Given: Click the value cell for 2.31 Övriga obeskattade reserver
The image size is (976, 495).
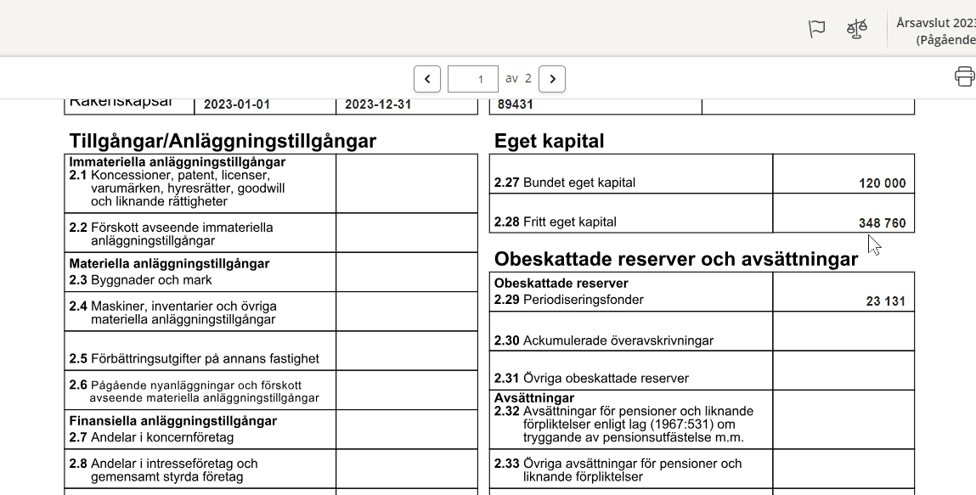Looking at the screenshot, I should coord(843,370).
